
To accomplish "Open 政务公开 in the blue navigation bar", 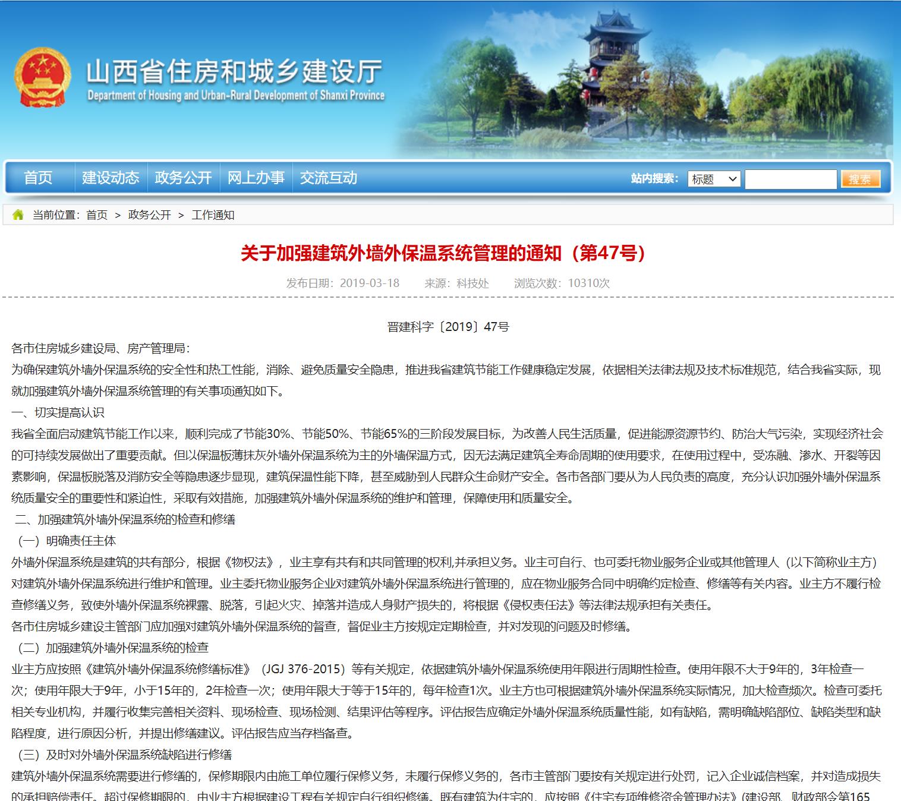I will click(x=183, y=178).
